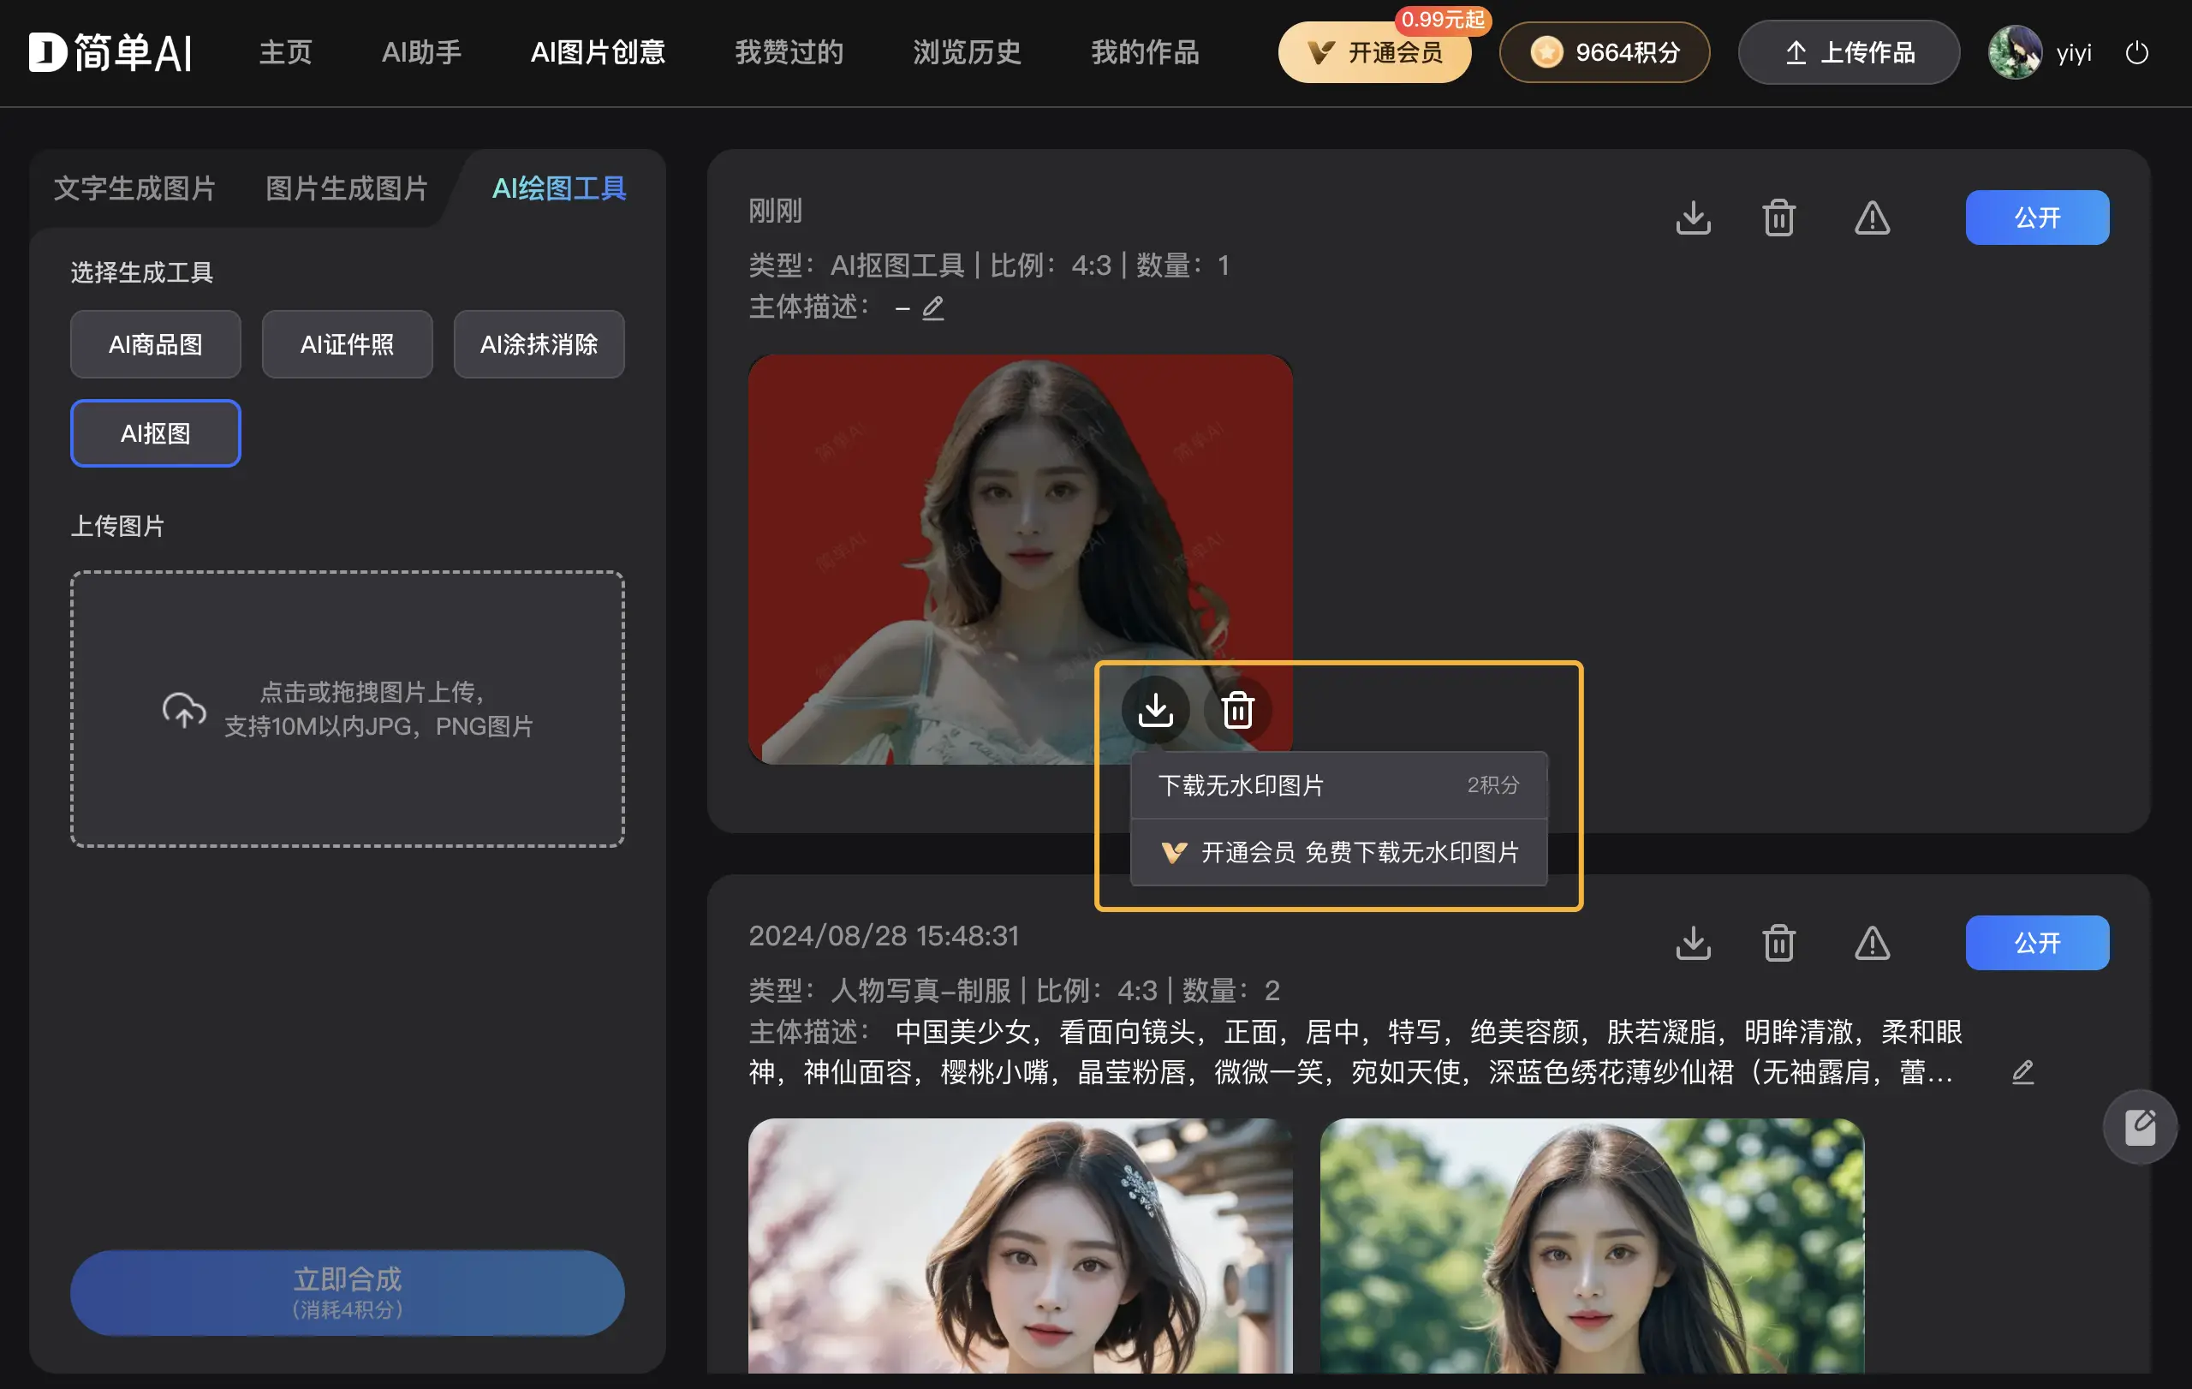2192x1389 pixels.
Task: Open the AI助手 nav item
Action: (x=421, y=53)
